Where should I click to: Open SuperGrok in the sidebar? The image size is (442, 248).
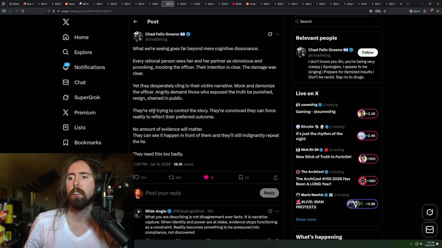click(81, 97)
